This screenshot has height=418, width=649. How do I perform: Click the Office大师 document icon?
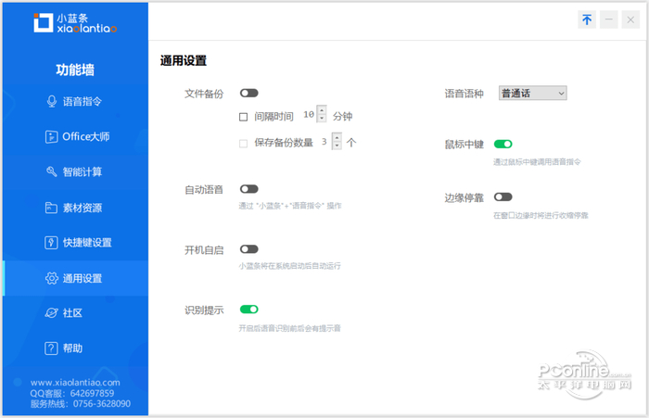tap(51, 136)
